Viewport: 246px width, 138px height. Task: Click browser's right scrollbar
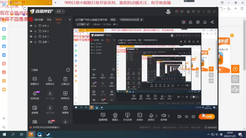244,44
